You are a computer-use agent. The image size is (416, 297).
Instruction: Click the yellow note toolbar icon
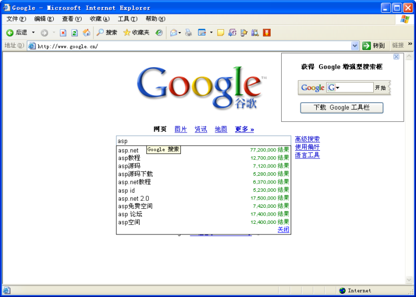[220, 33]
